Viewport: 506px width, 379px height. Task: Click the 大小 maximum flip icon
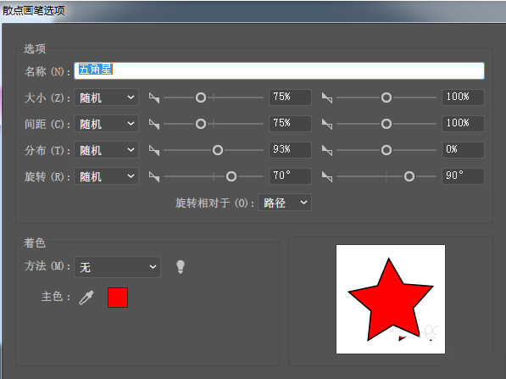coord(327,98)
